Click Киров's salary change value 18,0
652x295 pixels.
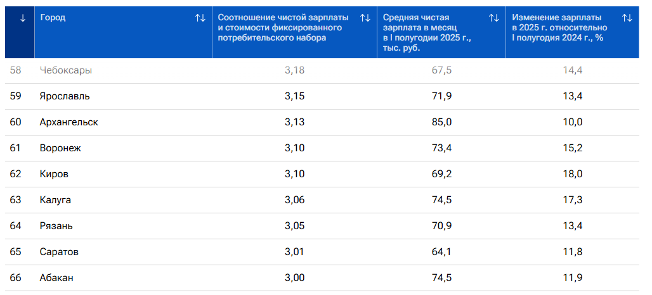(572, 174)
